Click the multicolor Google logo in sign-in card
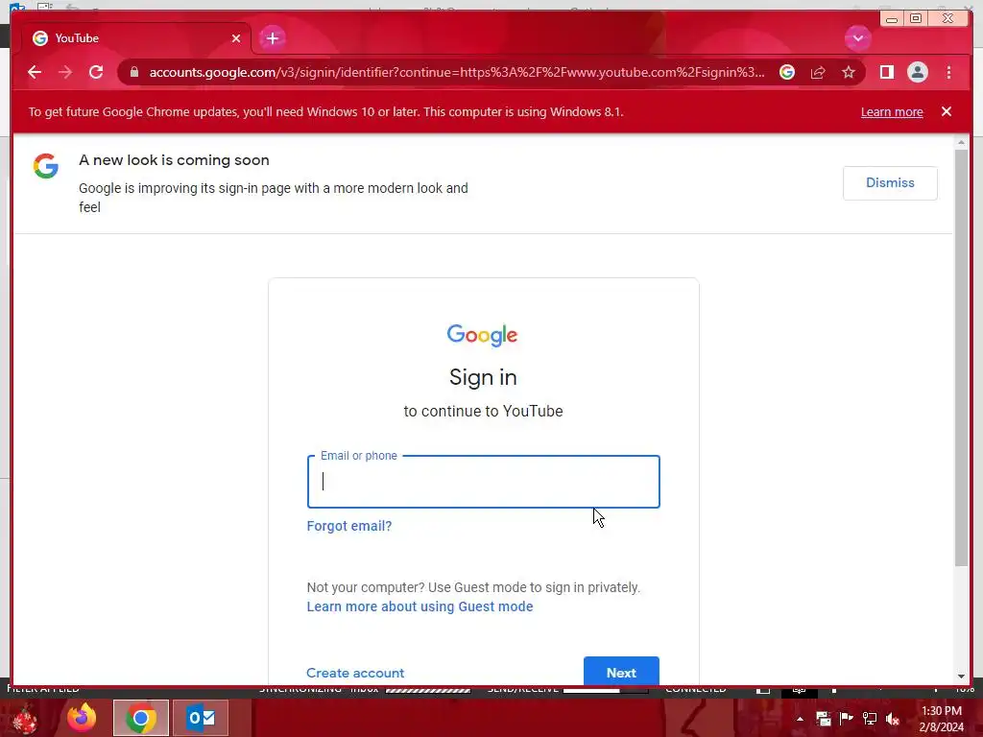 pos(482,335)
